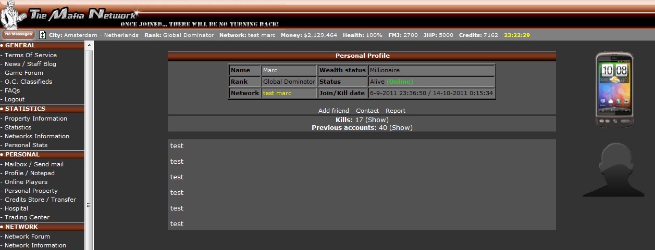
Task: Show the Kills list
Action: coord(378,120)
